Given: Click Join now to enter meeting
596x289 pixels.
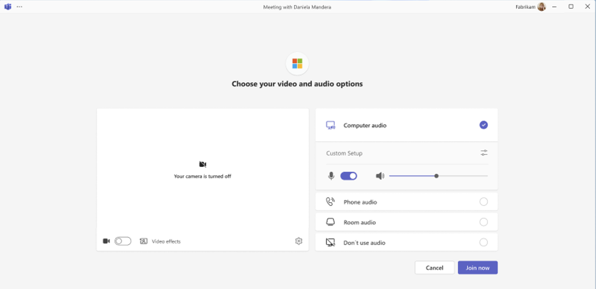Looking at the screenshot, I should point(477,268).
